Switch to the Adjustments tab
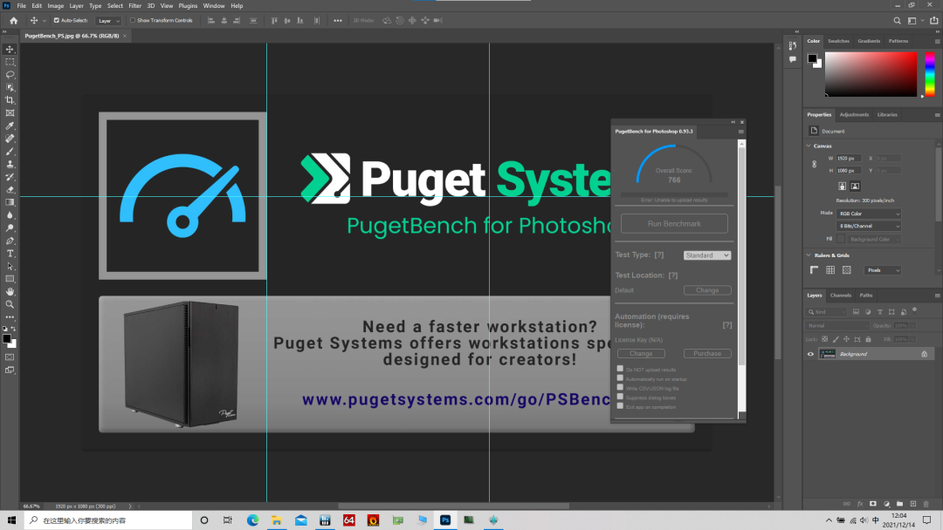This screenshot has height=530, width=943. 854,115
